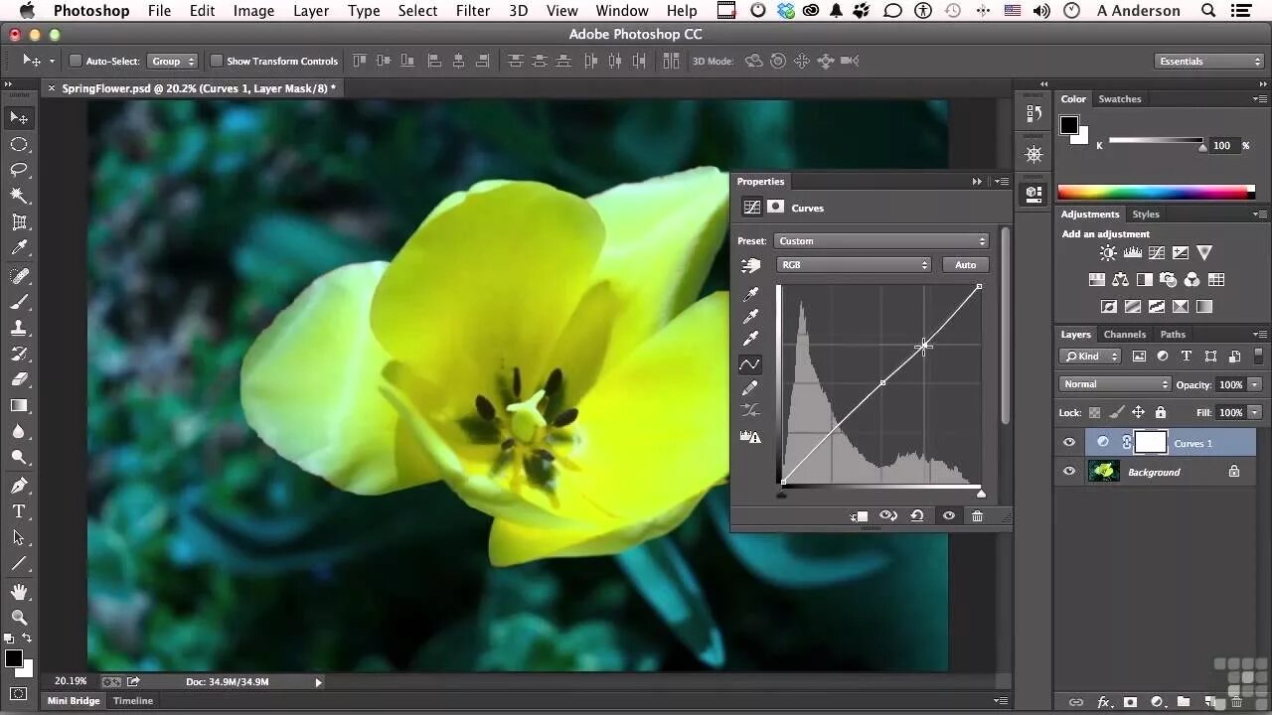Click the color spectrum ramp
The height and width of the screenshot is (715, 1272).
(x=1156, y=192)
